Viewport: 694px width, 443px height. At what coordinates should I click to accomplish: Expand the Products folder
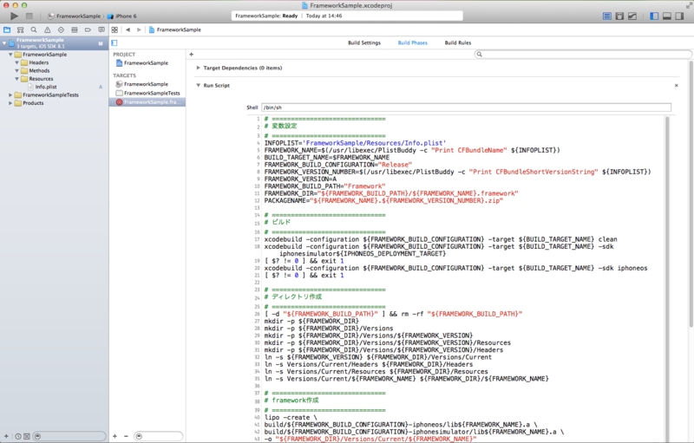point(10,103)
